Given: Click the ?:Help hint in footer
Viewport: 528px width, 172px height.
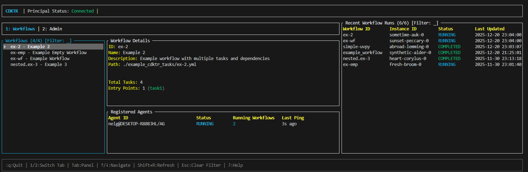Looking at the screenshot, I should tap(235, 165).
